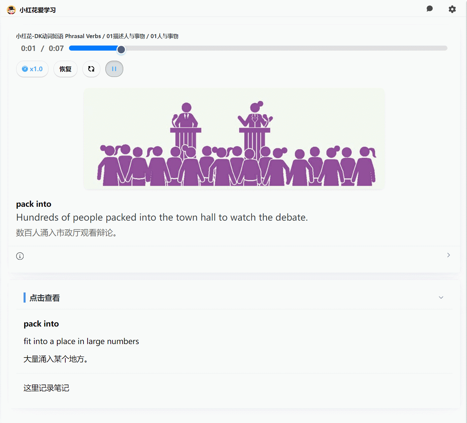This screenshot has width=467, height=423.
Task: Click the progress slider handle
Action: click(x=121, y=50)
